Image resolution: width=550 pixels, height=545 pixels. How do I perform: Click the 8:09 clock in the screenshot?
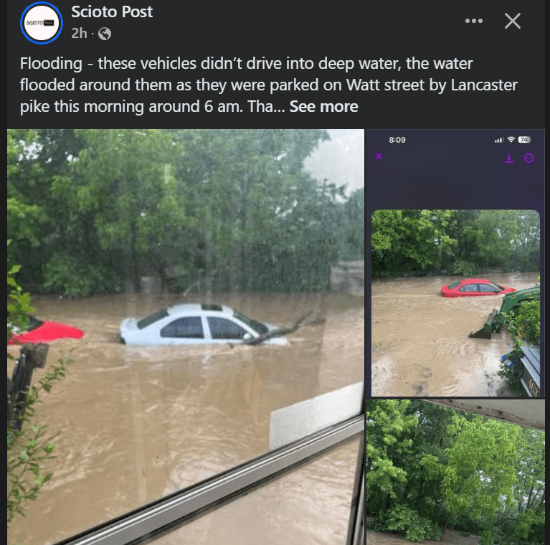pos(397,140)
